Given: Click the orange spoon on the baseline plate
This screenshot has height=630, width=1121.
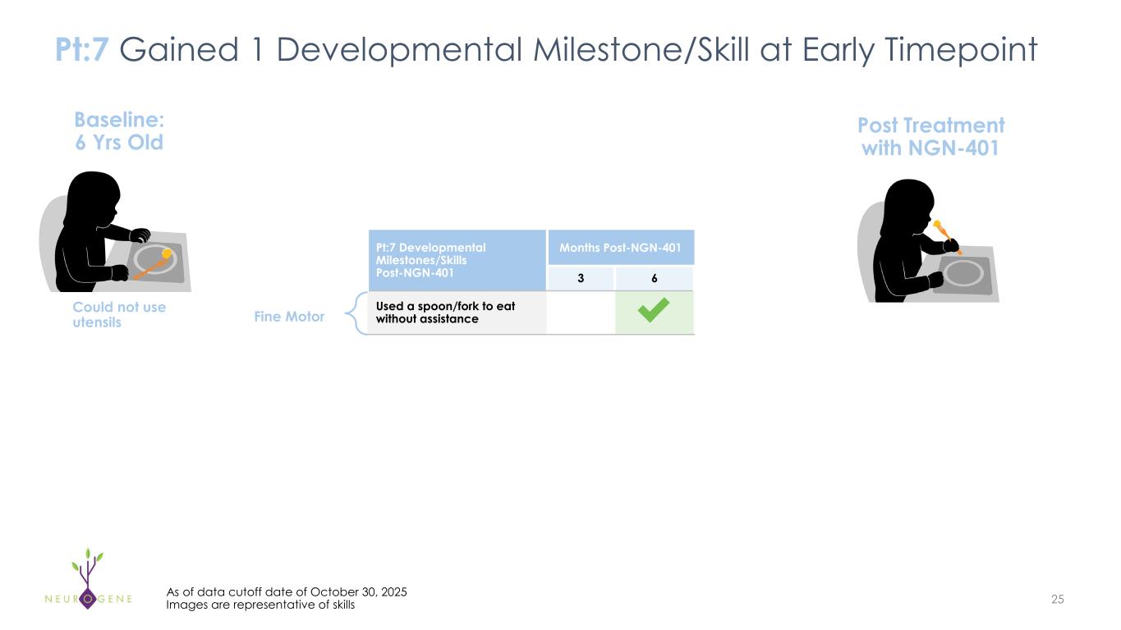Looking at the screenshot, I should 153,264.
